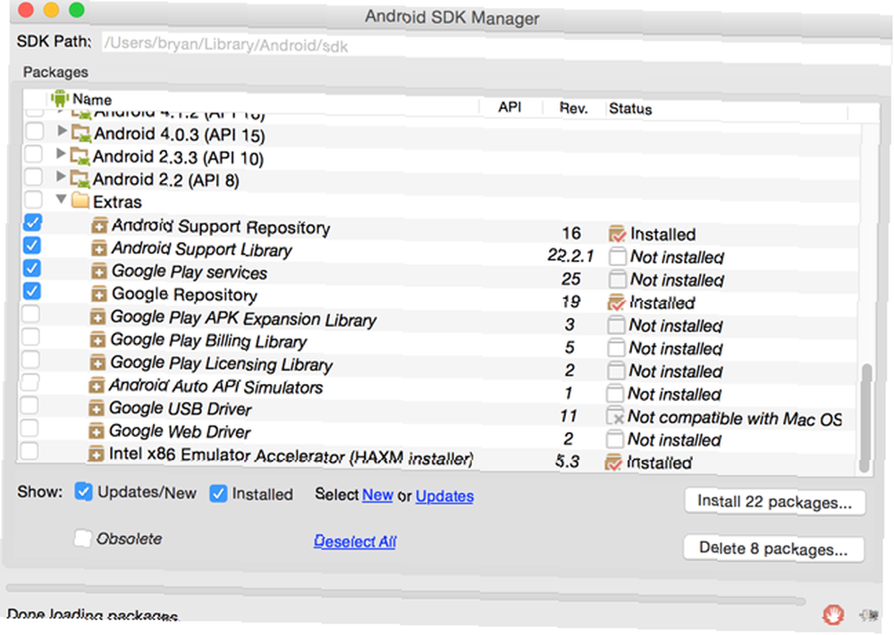The height and width of the screenshot is (635, 894).
Task: Click the not-compatible status icon for Google USB Driver
Action: point(615,416)
